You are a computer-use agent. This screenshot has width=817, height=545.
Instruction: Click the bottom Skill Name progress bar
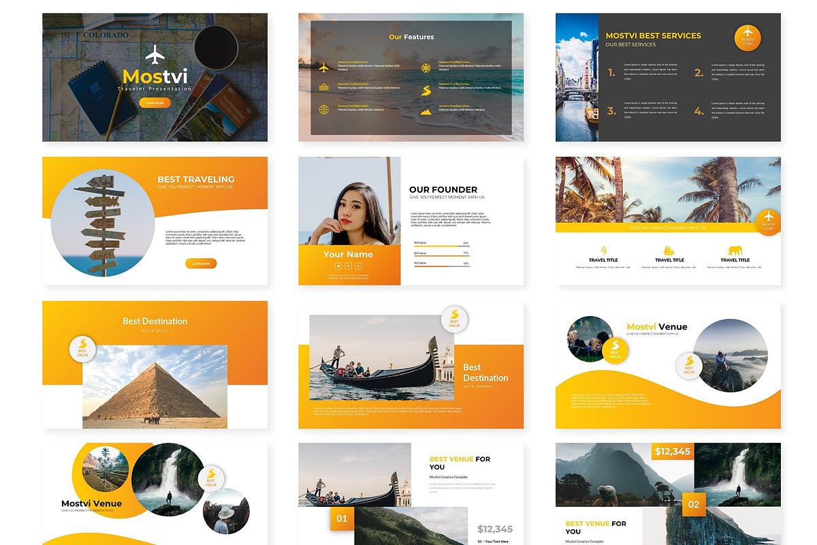441,266
